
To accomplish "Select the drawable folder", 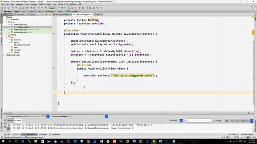I will click(x=17, y=40).
